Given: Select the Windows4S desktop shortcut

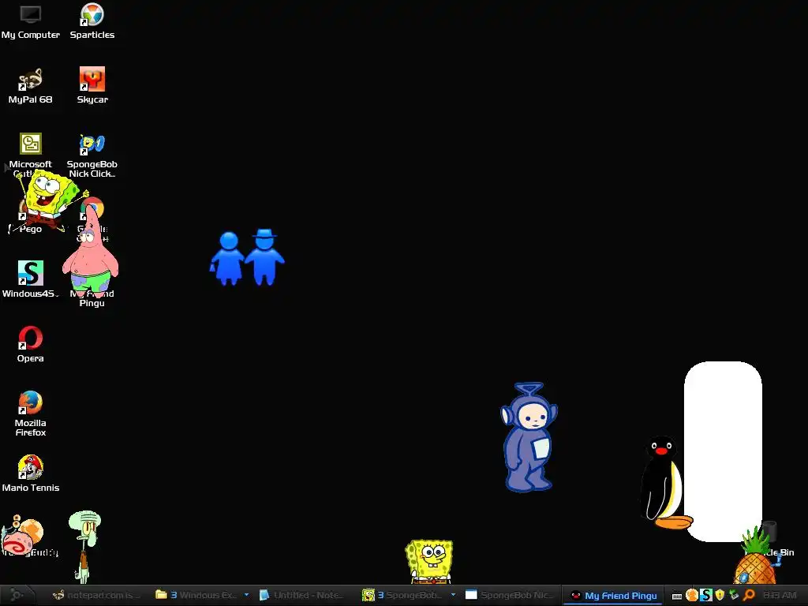Looking at the screenshot, I should (x=31, y=279).
